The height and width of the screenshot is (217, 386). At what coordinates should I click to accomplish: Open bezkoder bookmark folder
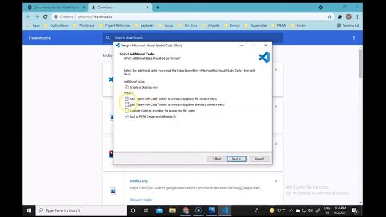(144, 25)
